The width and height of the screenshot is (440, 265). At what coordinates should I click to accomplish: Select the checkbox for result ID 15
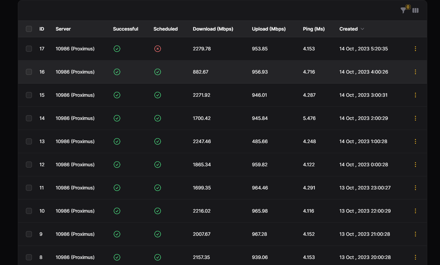pos(29,95)
